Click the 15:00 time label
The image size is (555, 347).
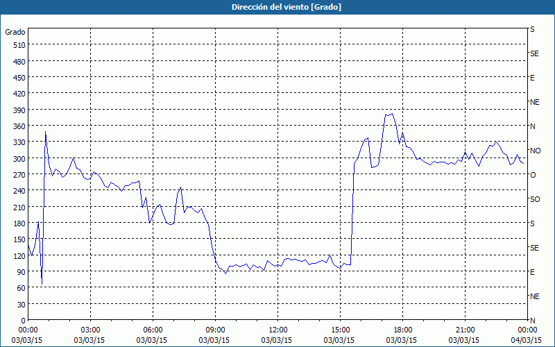tap(340, 330)
